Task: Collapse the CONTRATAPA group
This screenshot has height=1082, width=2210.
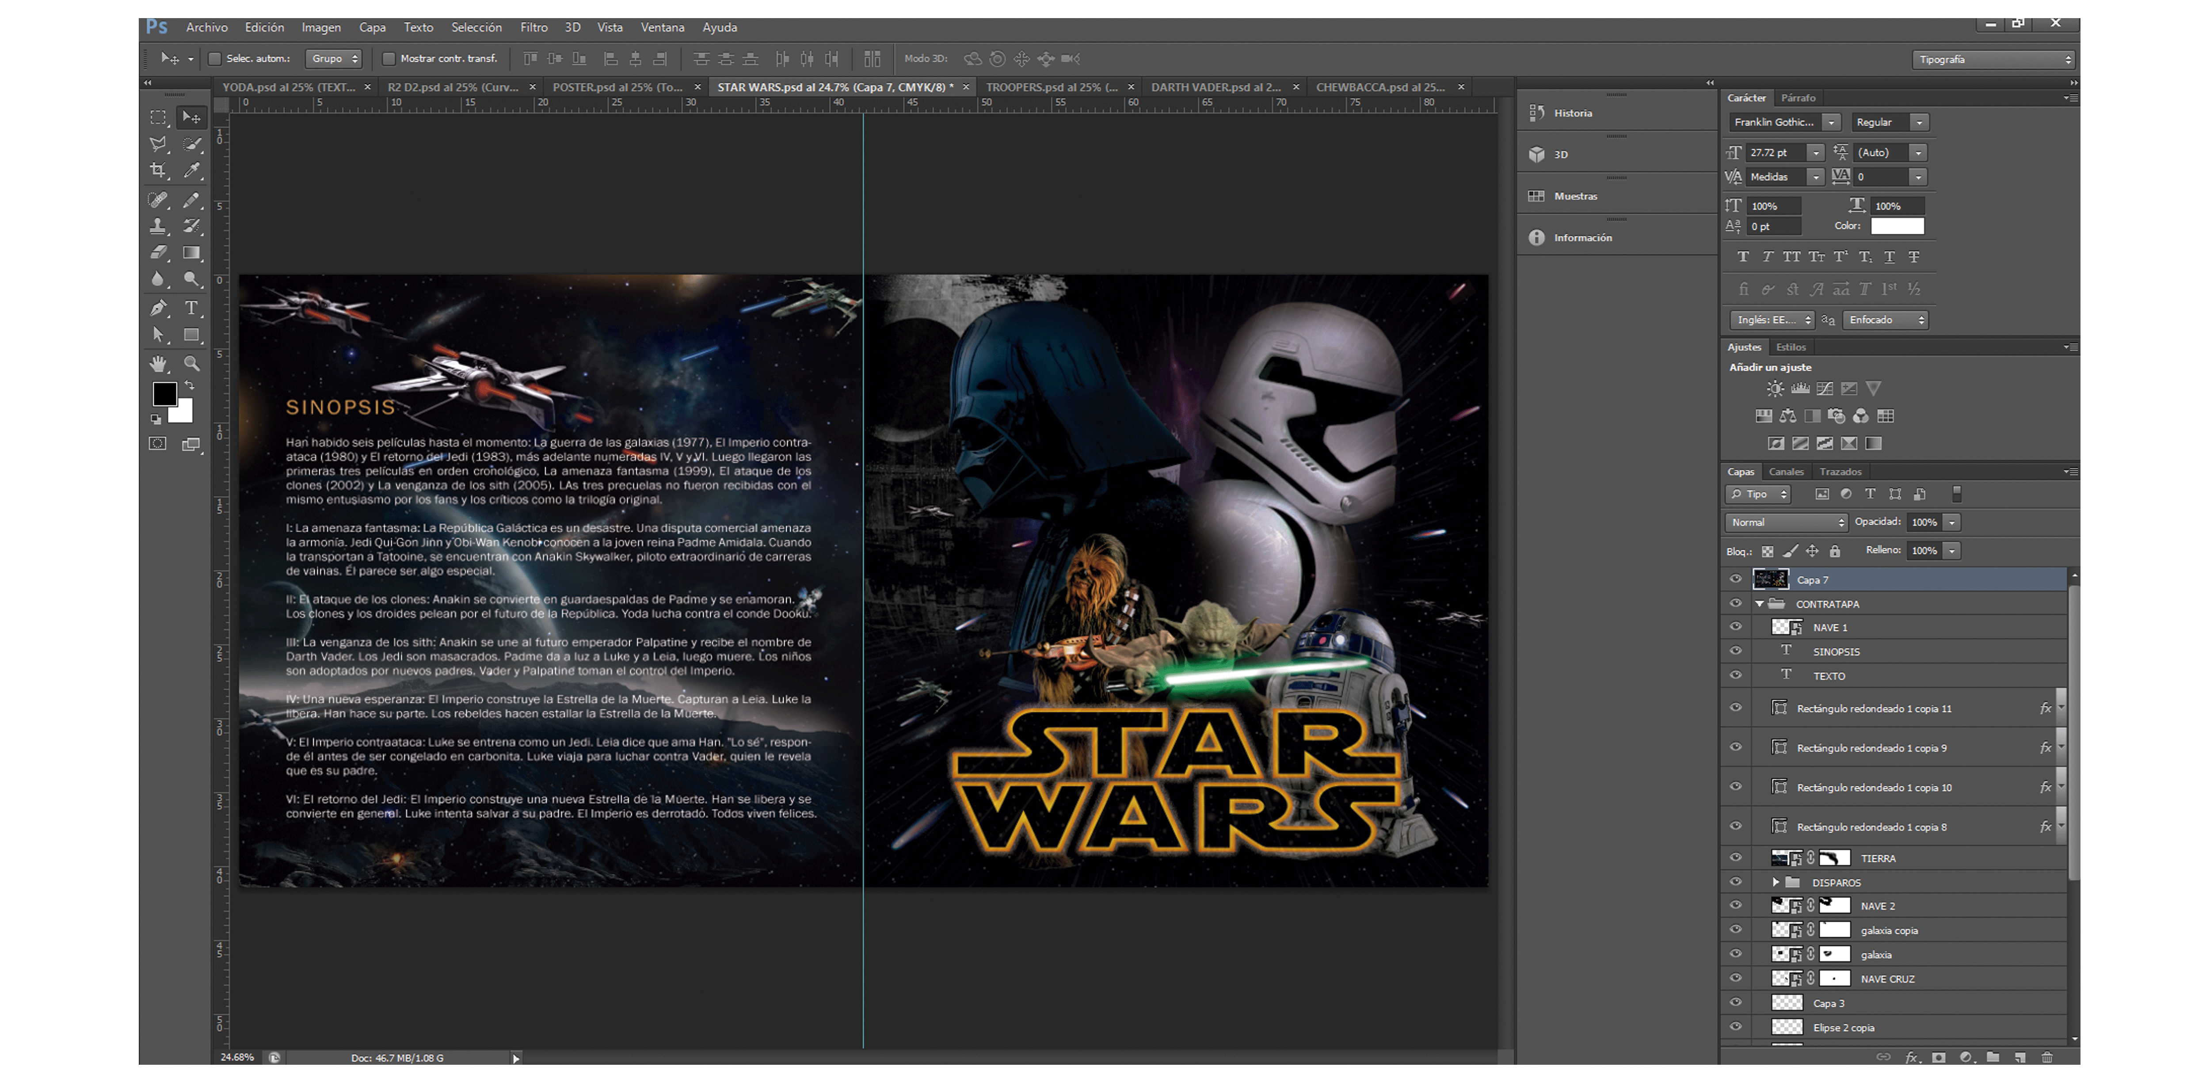Action: [x=1759, y=604]
